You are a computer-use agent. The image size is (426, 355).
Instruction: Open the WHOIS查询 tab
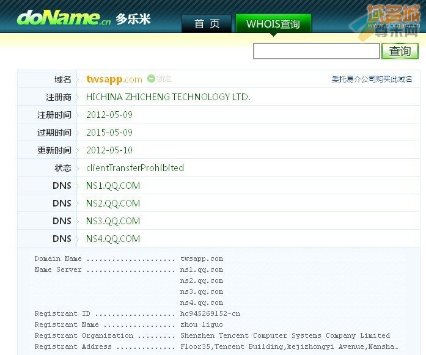(x=273, y=24)
